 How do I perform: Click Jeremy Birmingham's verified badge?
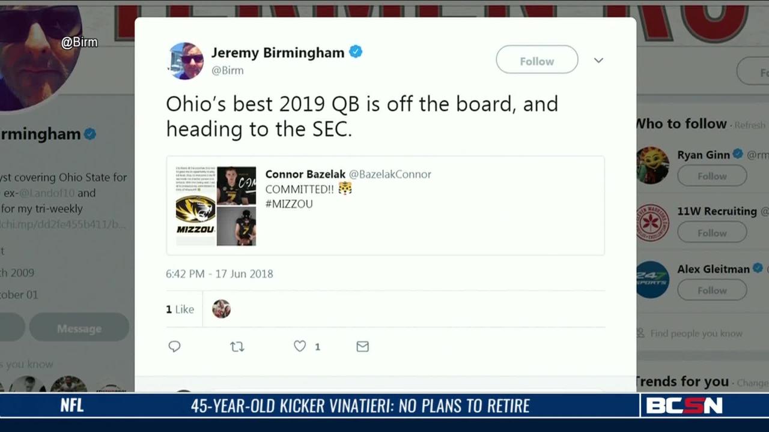coord(356,52)
